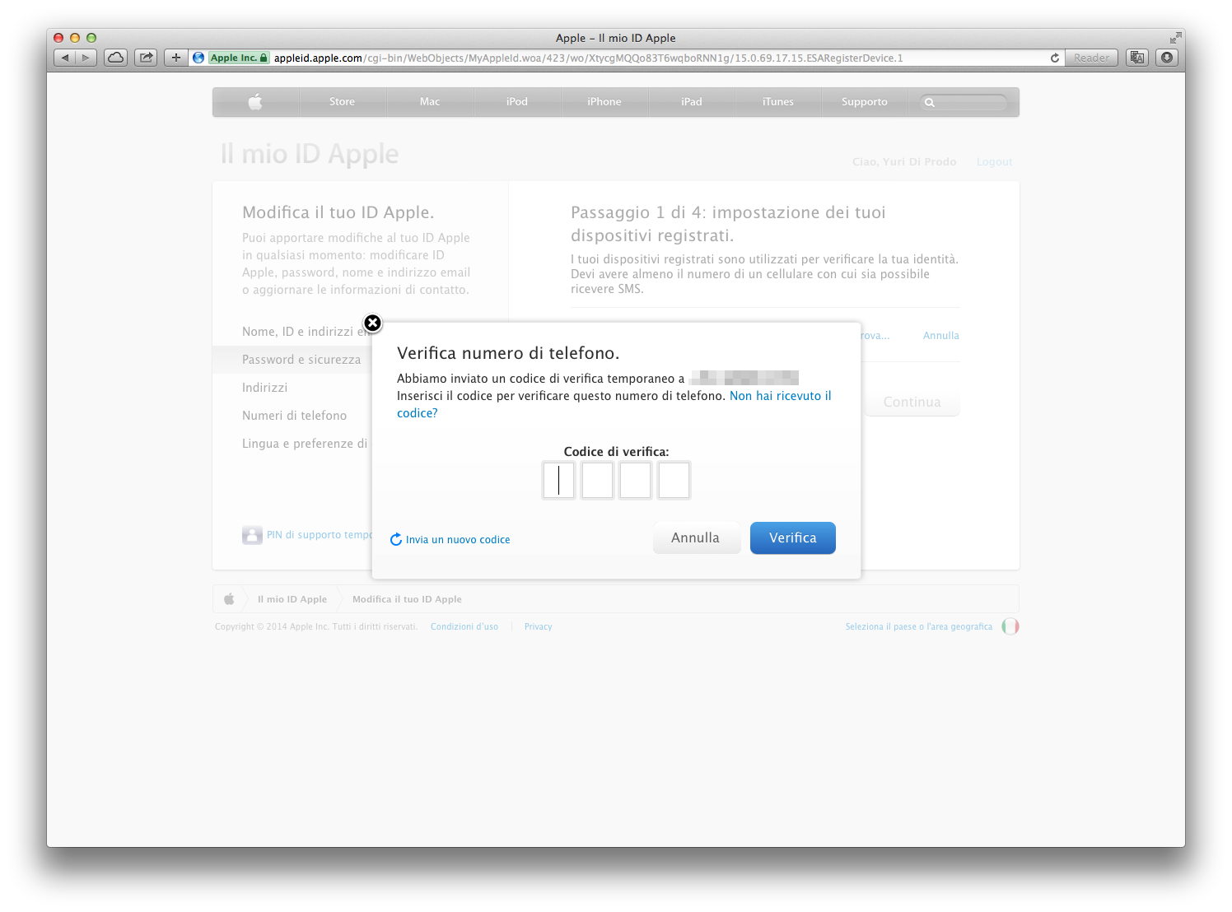Open the Mac tab in Apple navigation
The image size is (1232, 912).
[430, 102]
